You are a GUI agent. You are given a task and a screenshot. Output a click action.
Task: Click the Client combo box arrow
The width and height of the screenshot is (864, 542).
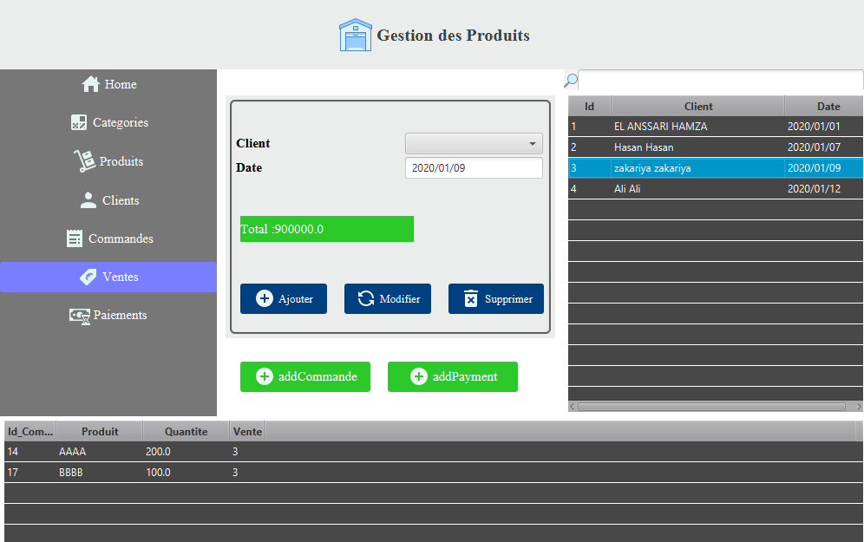pyautogui.click(x=533, y=143)
